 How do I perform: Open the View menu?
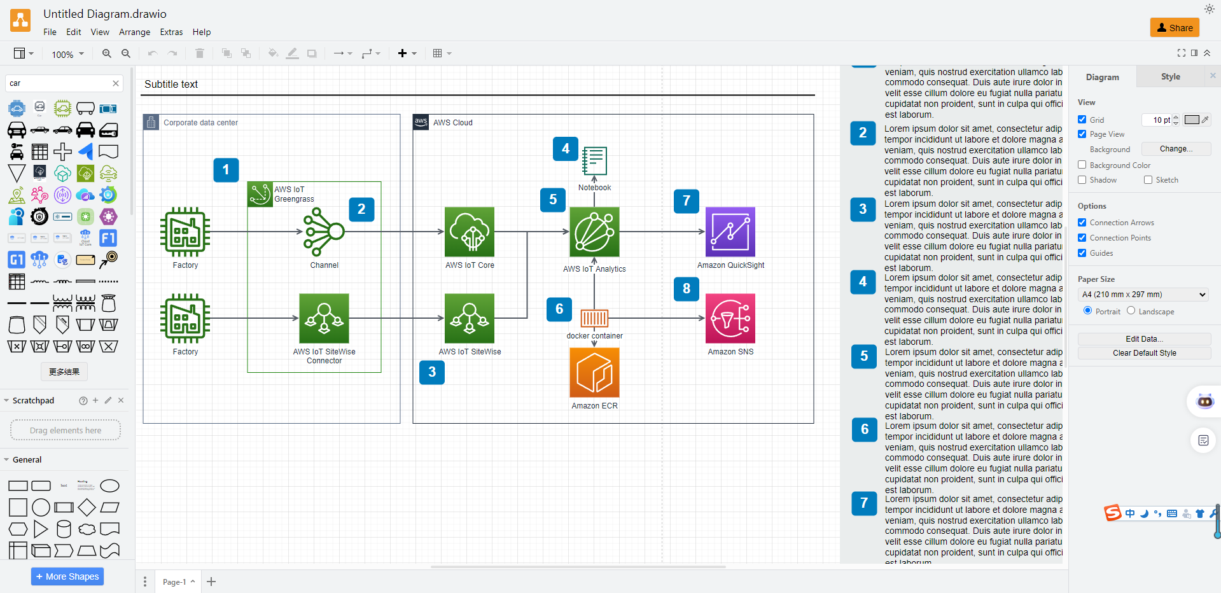coord(100,32)
